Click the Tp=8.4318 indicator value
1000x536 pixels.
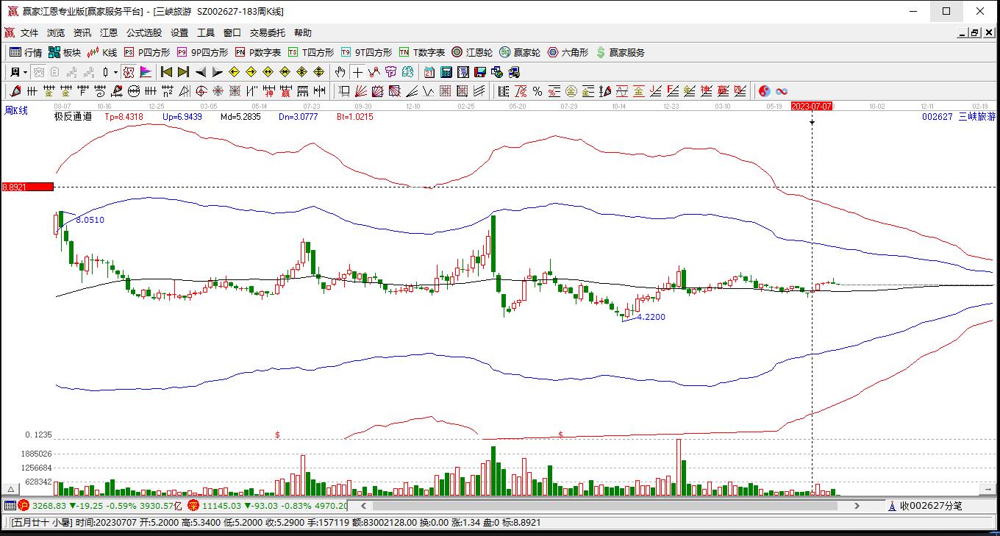click(x=124, y=116)
